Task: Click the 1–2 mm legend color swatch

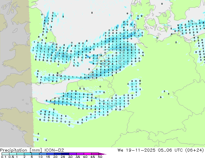Action: (x=20, y=154)
